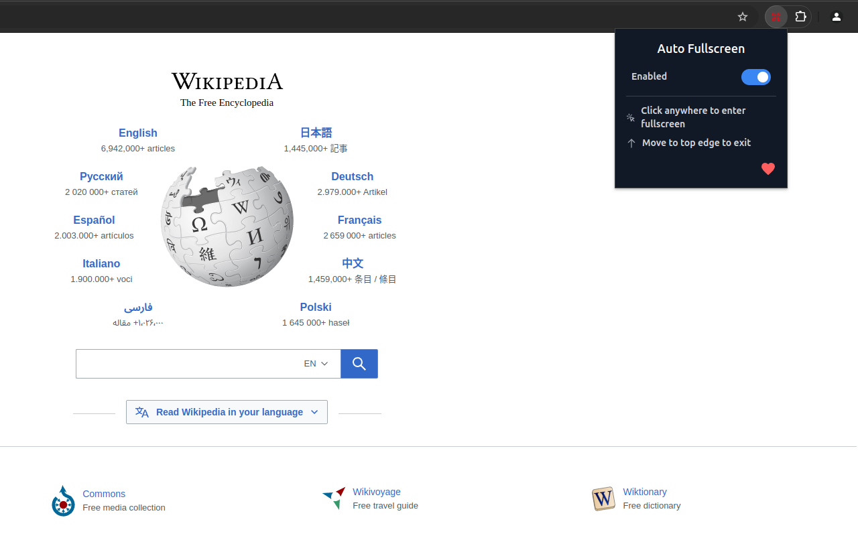Open the Français Wikipedia link
The image size is (858, 536).
[359, 220]
